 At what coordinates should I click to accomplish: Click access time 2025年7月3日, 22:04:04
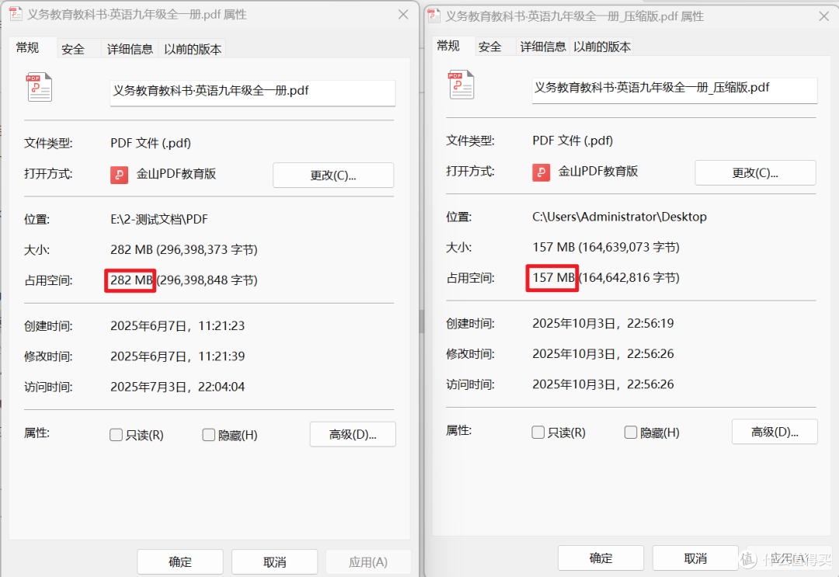point(178,387)
